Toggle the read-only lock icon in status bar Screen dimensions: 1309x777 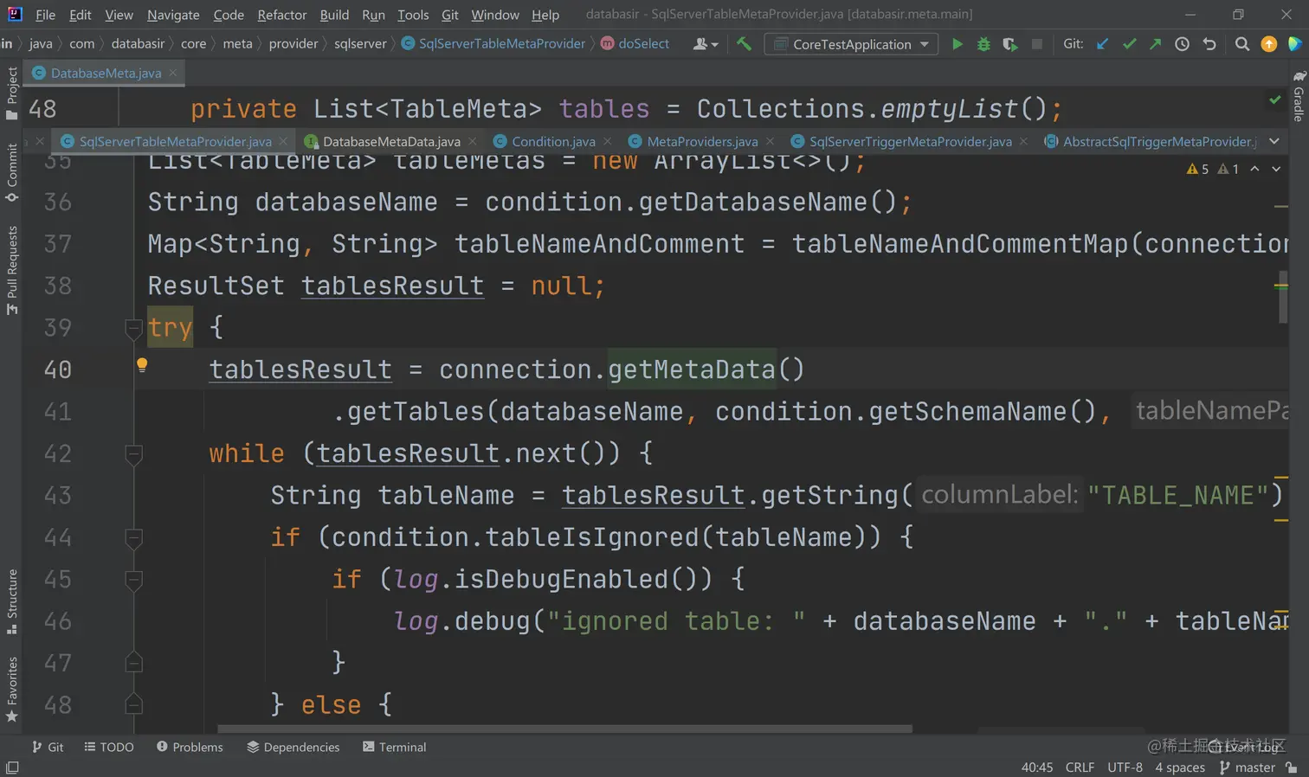[x=1291, y=767]
